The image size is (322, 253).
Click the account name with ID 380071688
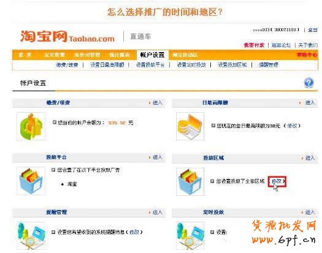point(276,30)
